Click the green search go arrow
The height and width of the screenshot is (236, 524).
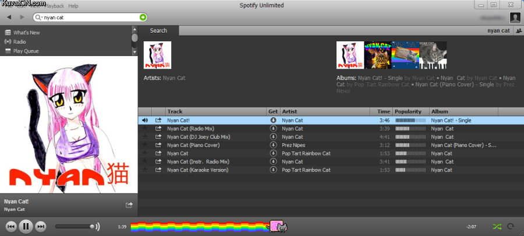click(x=143, y=17)
